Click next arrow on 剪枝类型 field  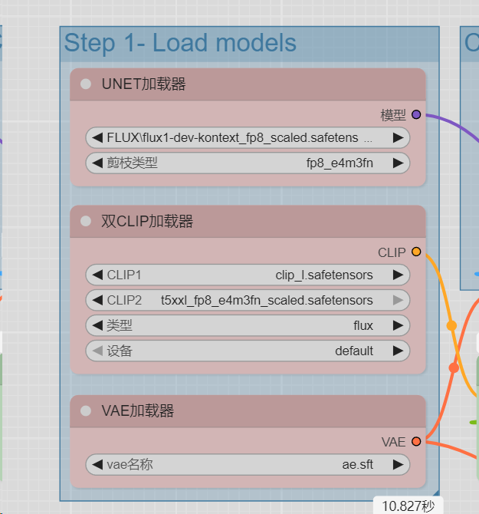(x=398, y=163)
